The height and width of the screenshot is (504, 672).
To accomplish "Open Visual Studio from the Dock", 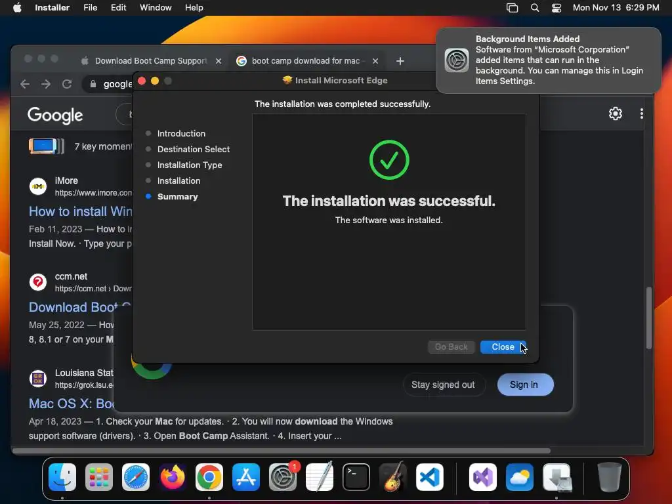I will tap(483, 477).
